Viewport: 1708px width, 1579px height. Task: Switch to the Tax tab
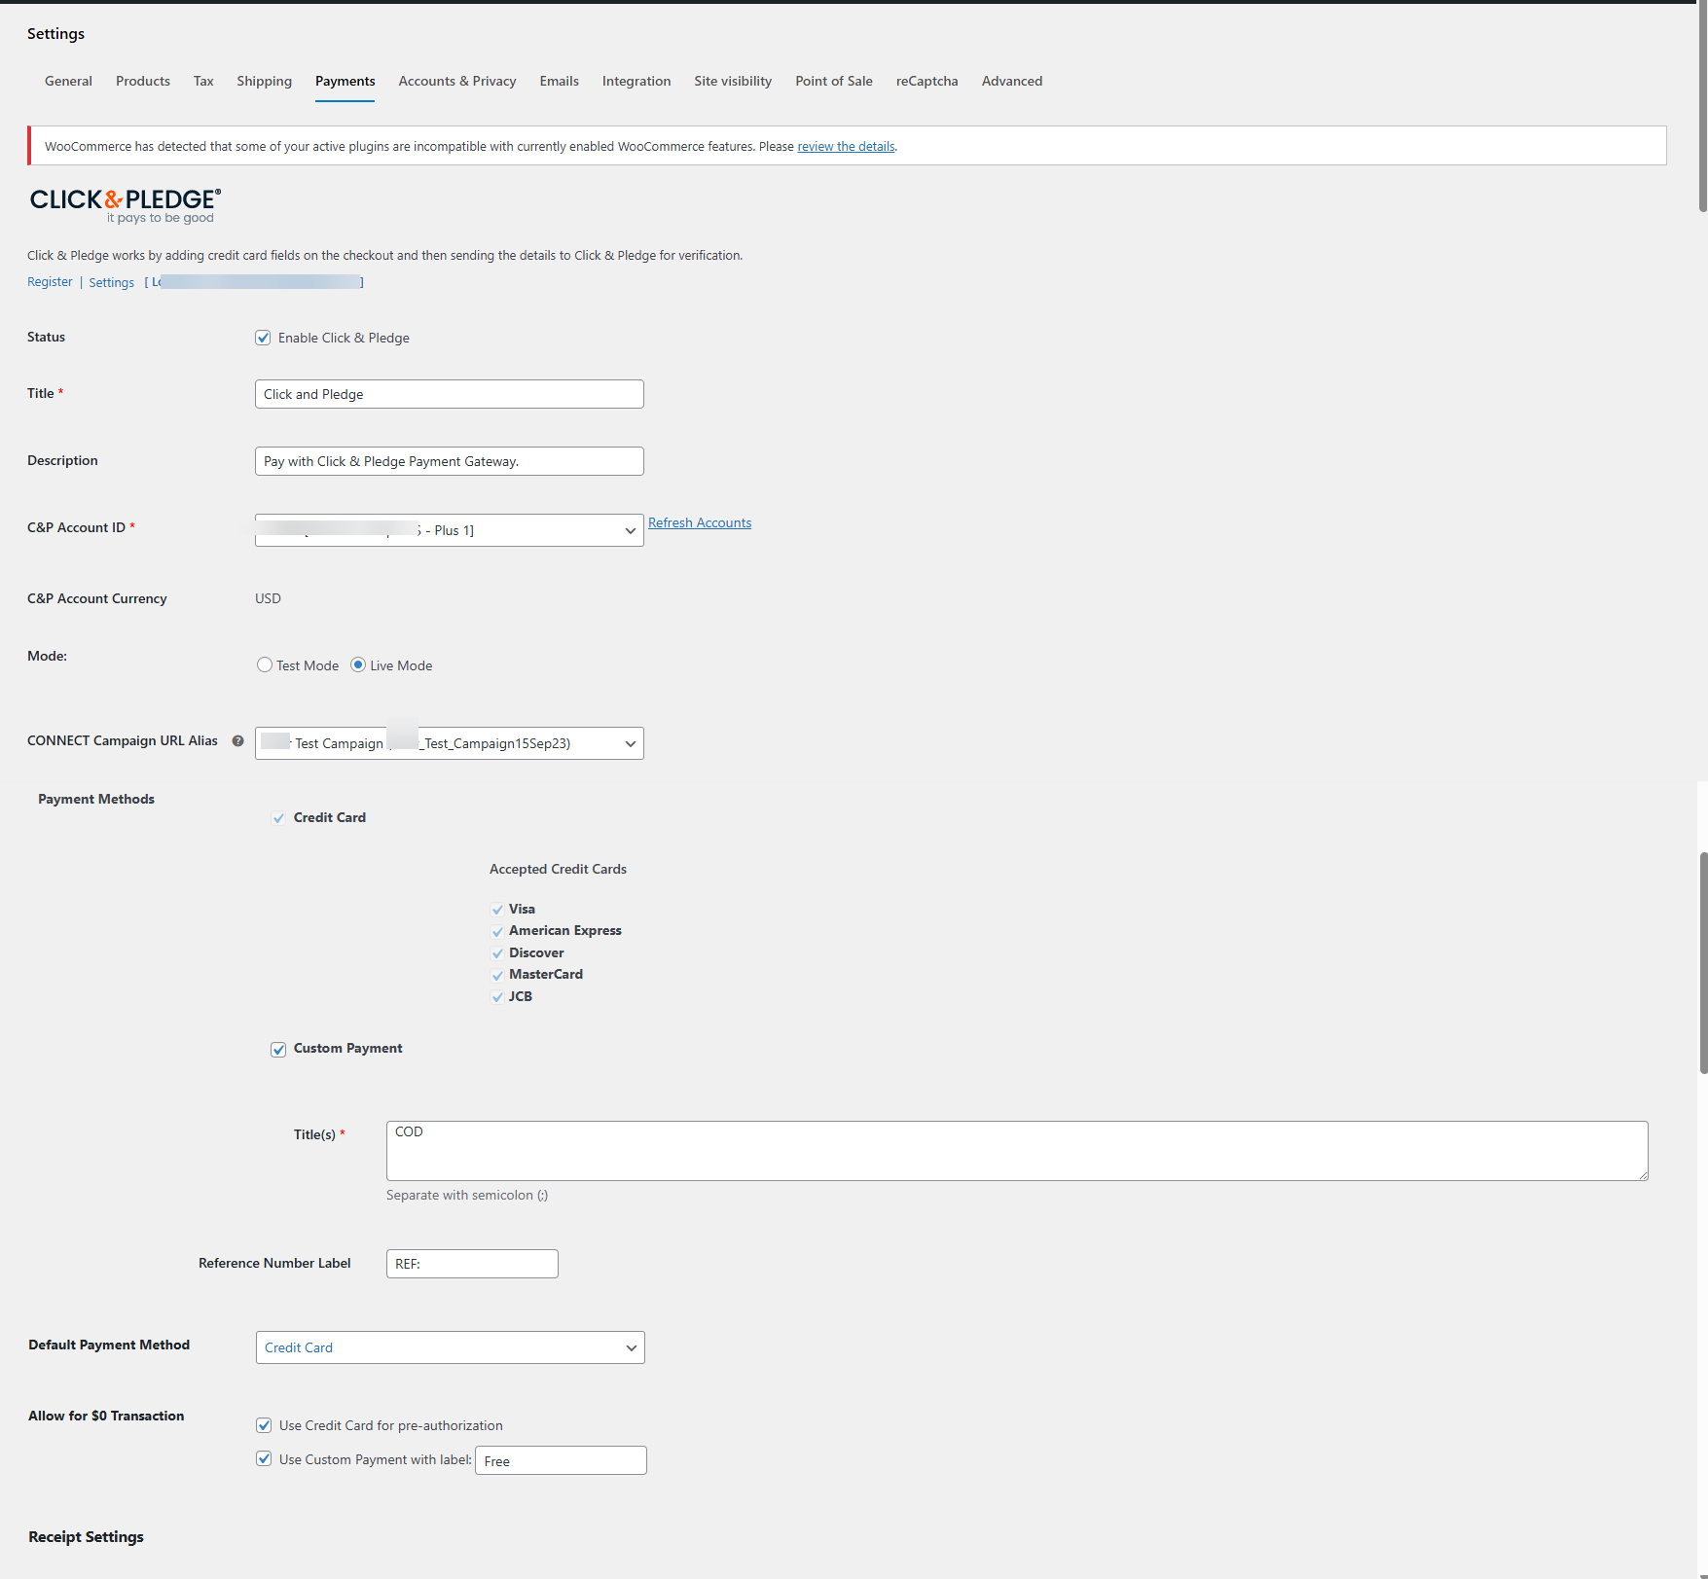(x=203, y=81)
